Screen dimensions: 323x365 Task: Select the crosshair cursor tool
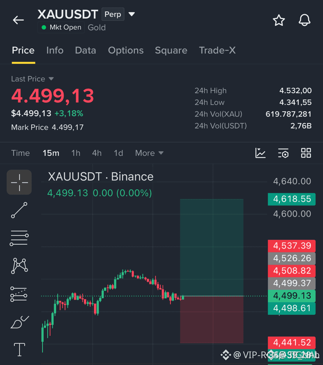[19, 182]
